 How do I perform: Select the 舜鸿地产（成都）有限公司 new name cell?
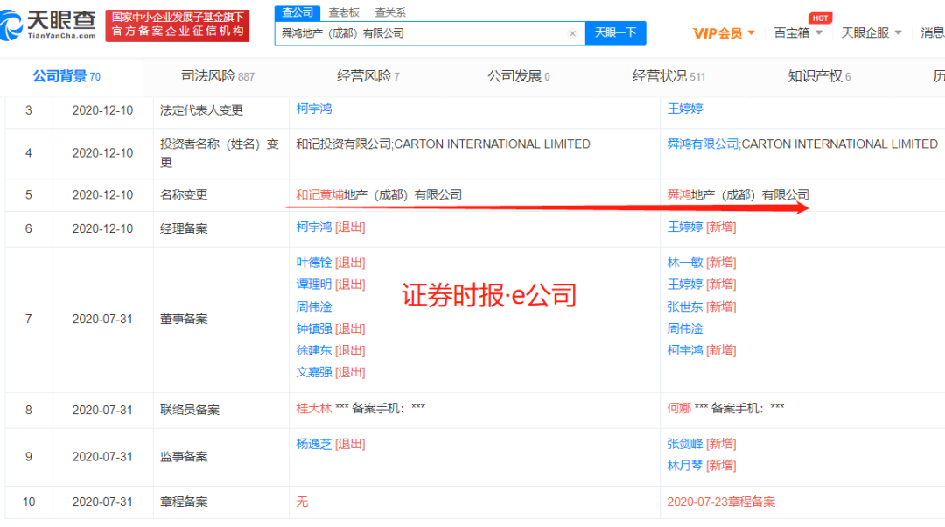pos(738,194)
